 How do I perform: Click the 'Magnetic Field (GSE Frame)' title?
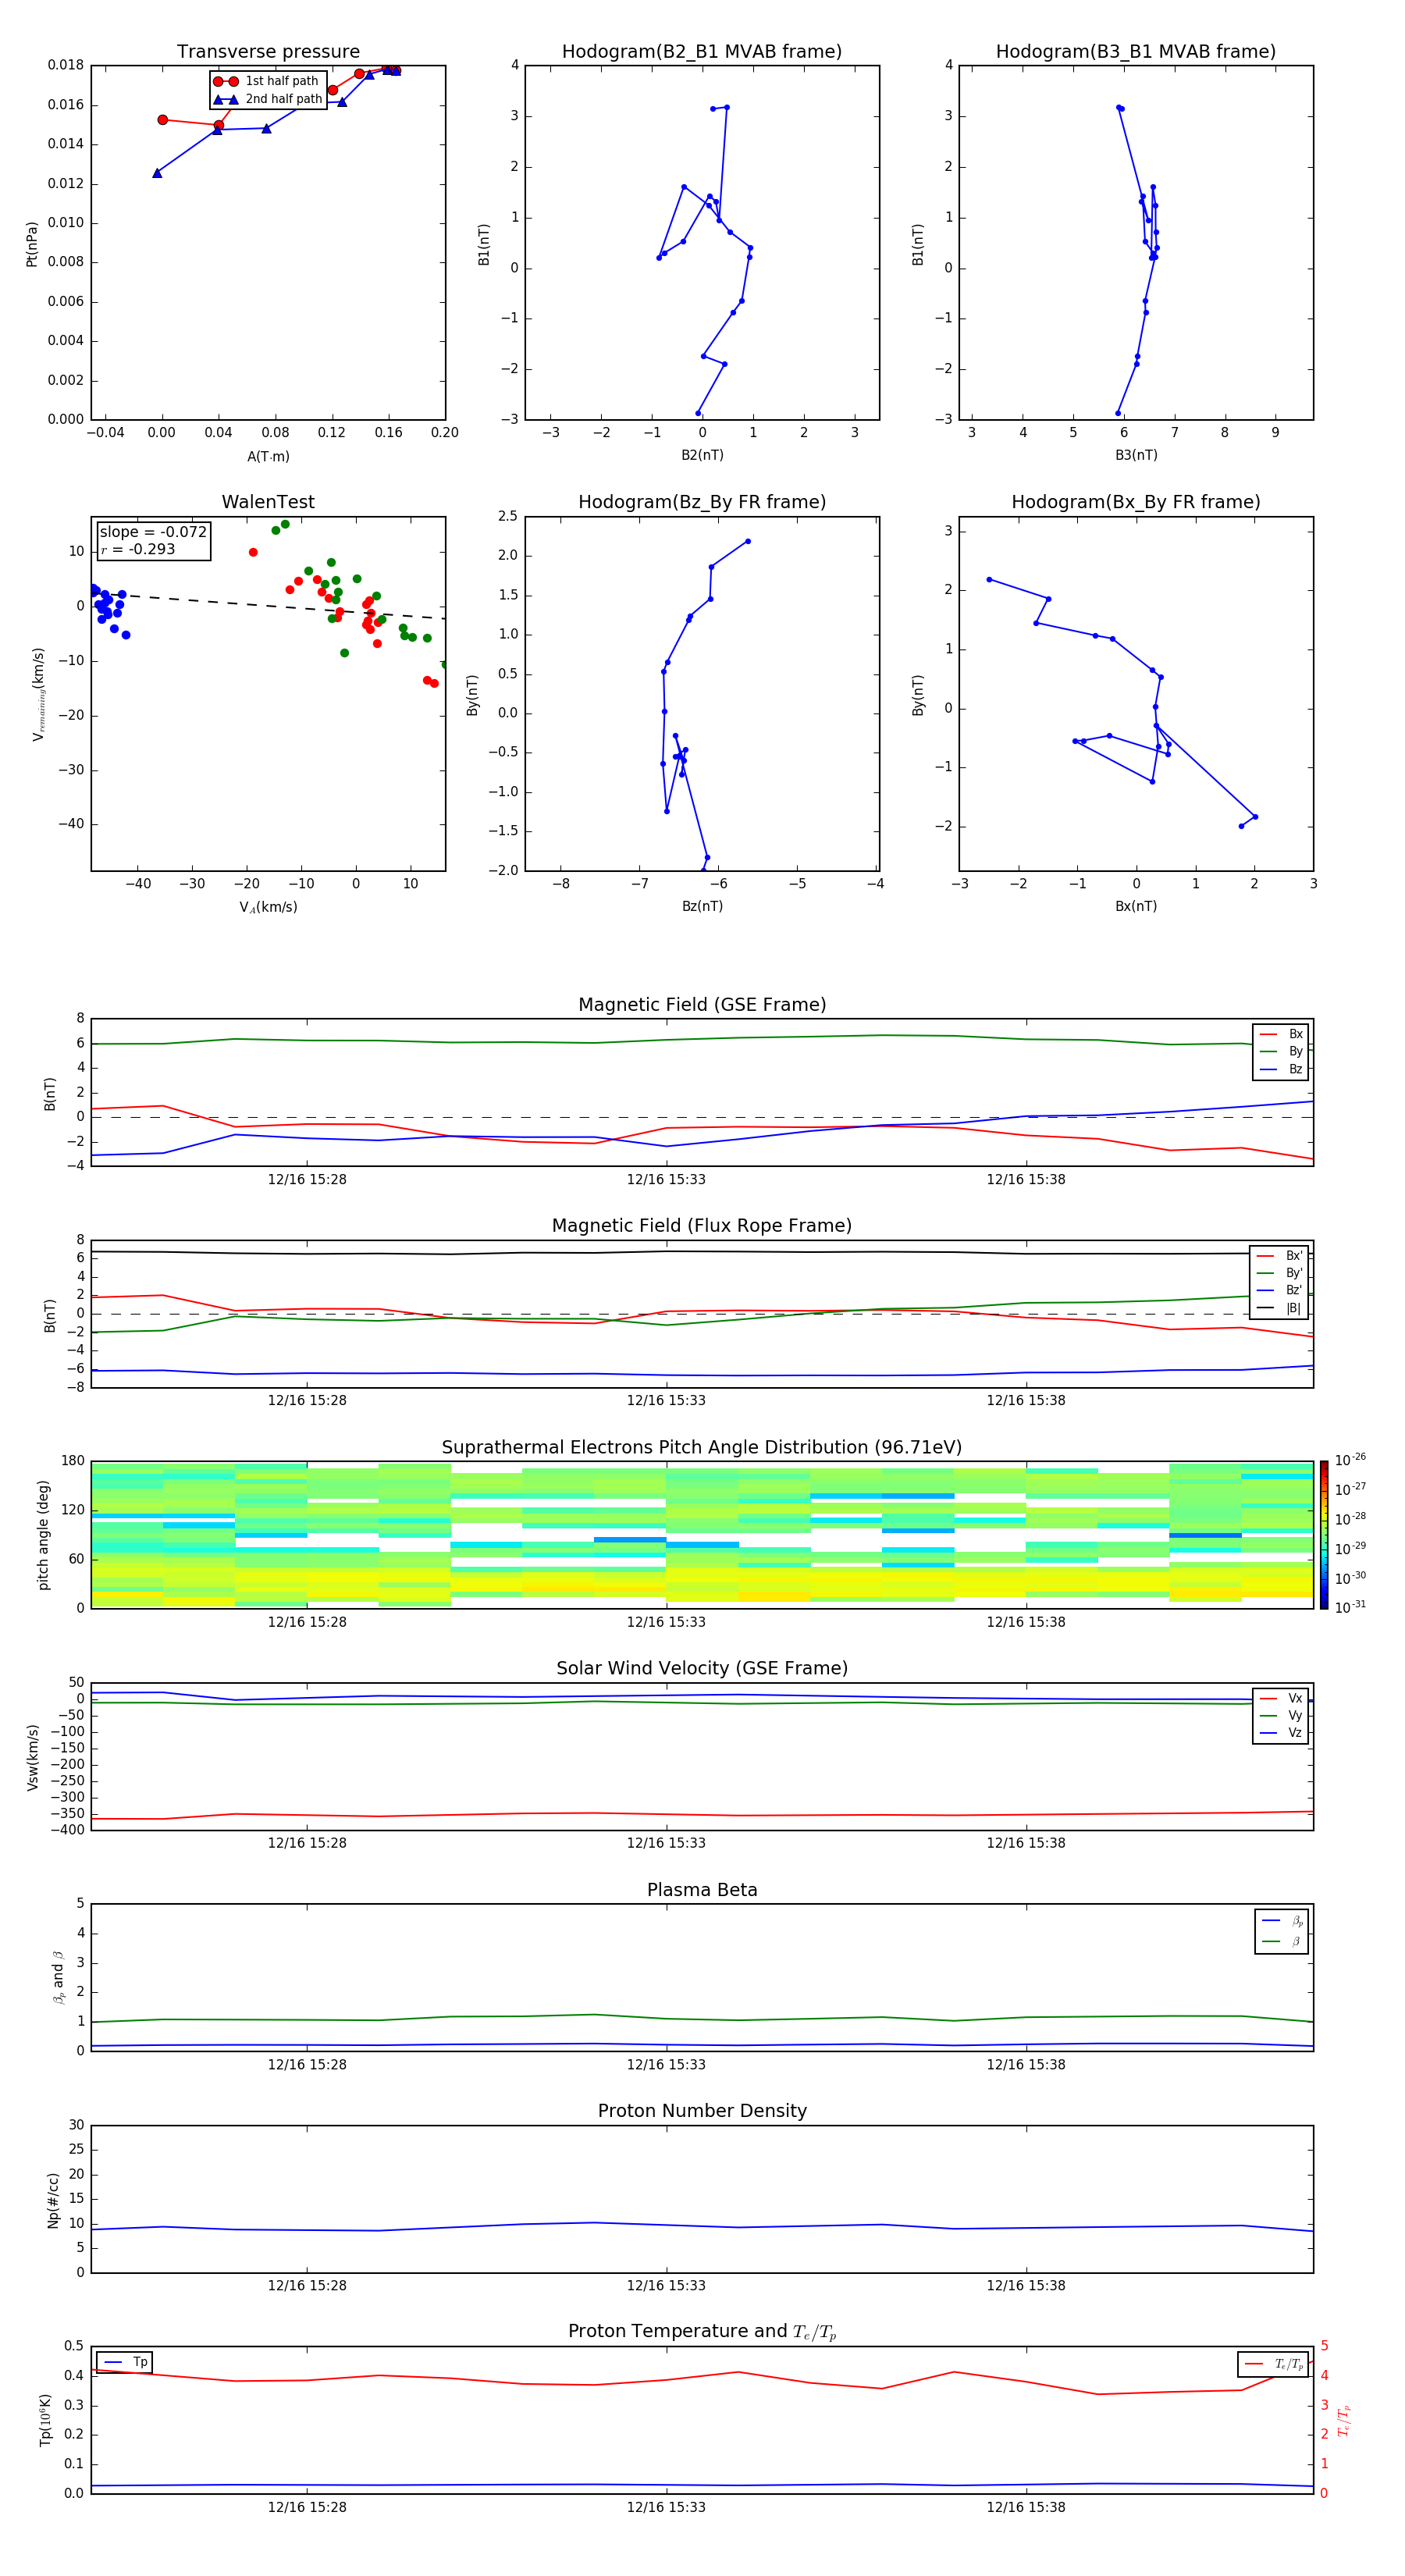tap(702, 1005)
